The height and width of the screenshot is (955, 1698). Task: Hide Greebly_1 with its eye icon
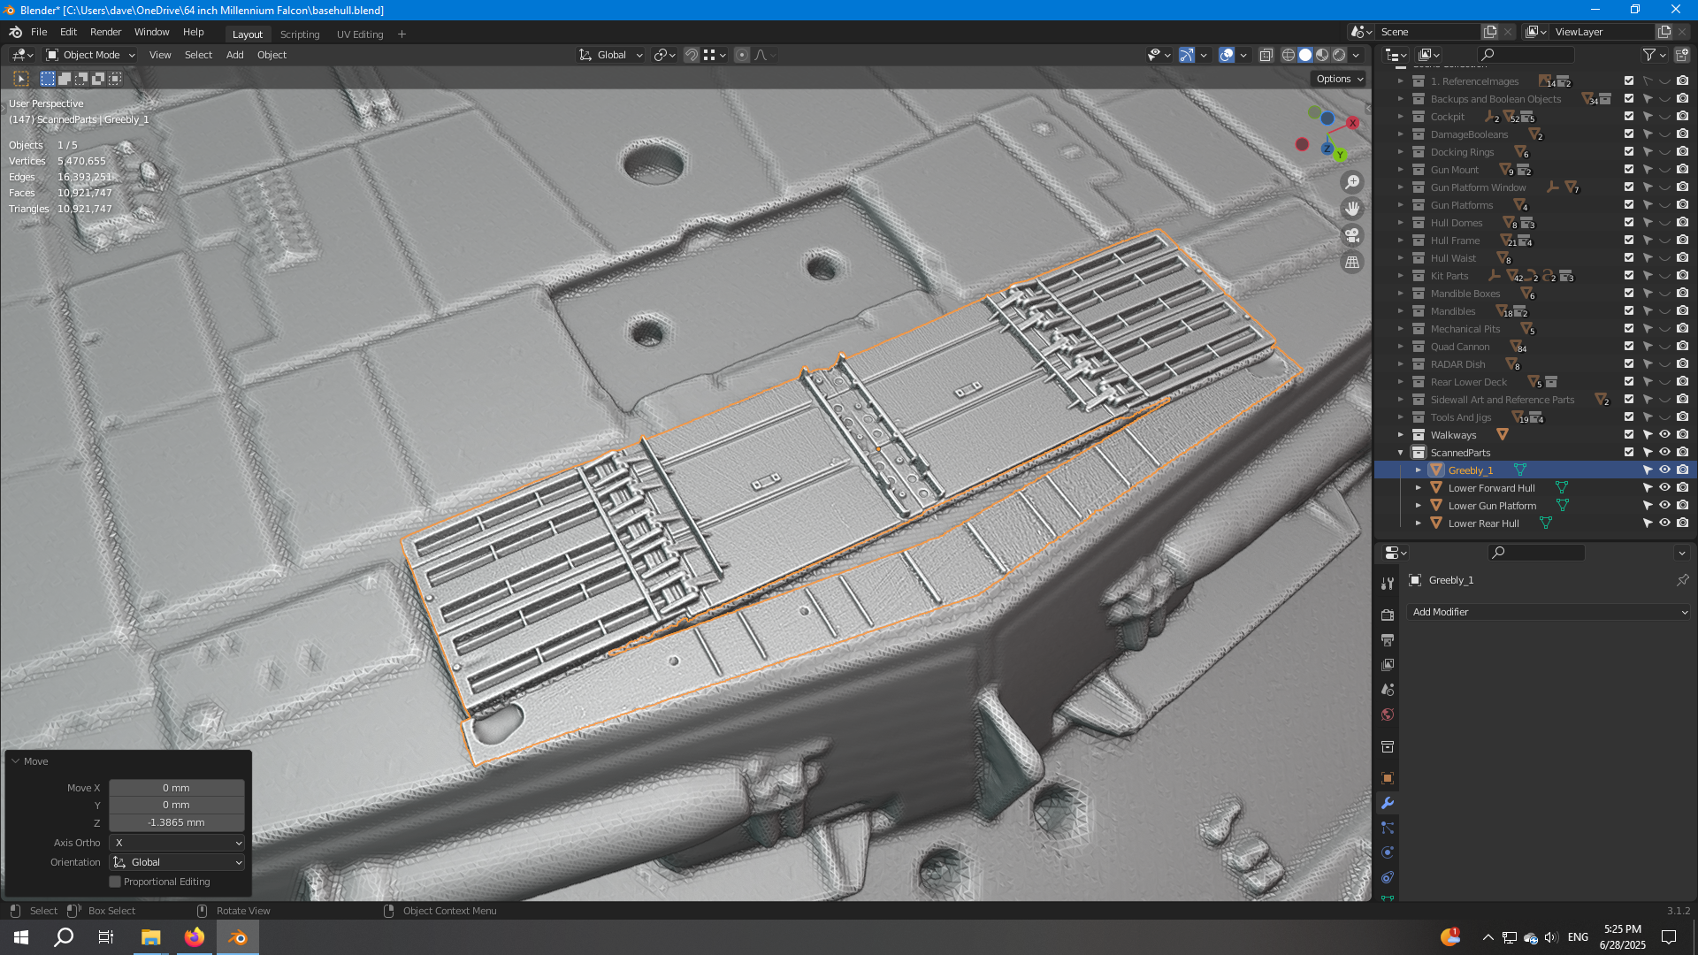1664,470
